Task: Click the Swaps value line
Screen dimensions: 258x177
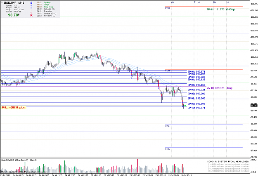Action: pos(14,9)
